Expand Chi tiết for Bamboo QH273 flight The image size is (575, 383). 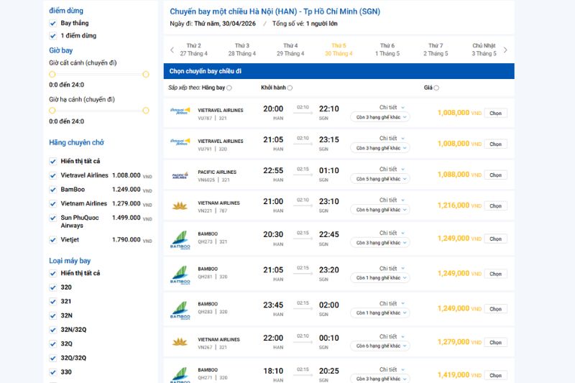[392, 233]
